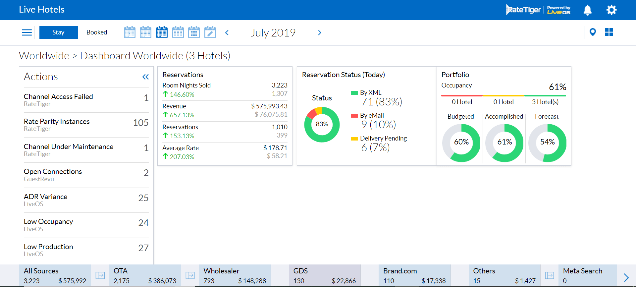This screenshot has height=287, width=636.
Task: Select the Booked toggle option
Action: (x=97, y=32)
